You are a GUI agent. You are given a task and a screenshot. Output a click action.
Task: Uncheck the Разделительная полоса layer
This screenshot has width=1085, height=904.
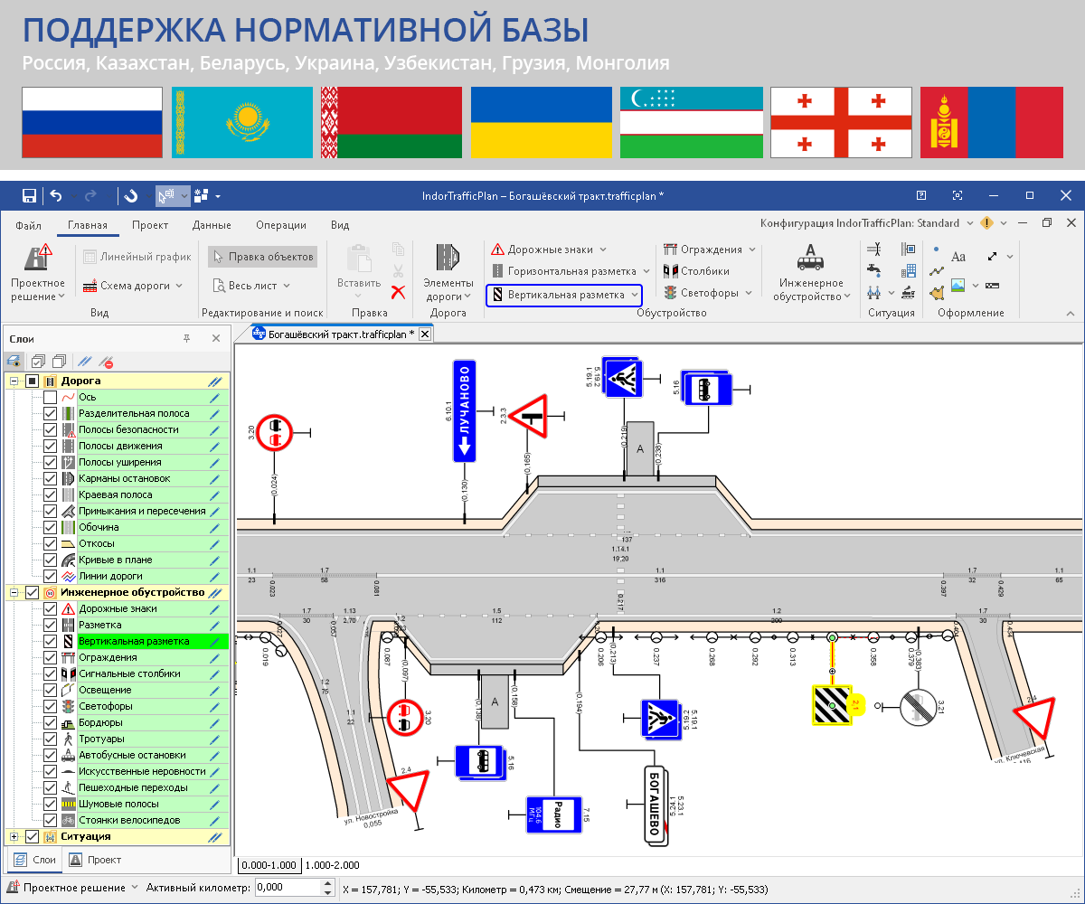(51, 413)
